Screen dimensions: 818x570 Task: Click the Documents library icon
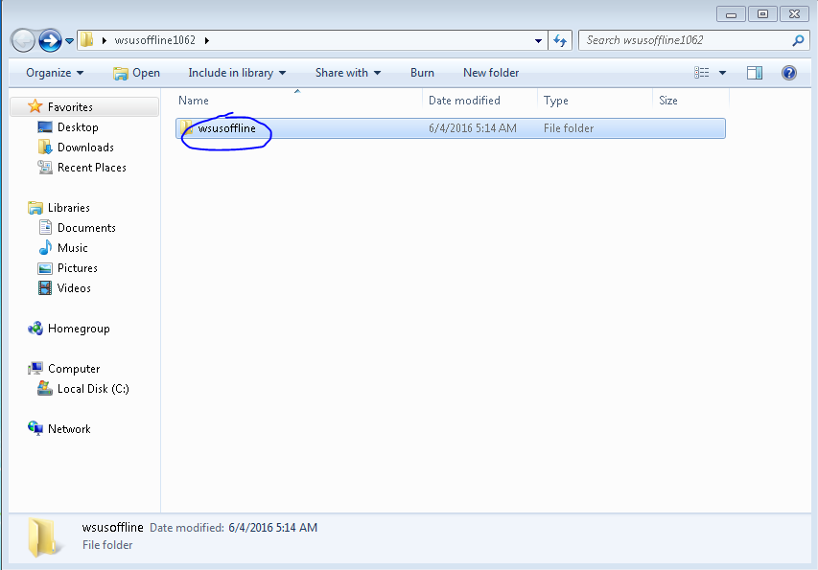[45, 228]
